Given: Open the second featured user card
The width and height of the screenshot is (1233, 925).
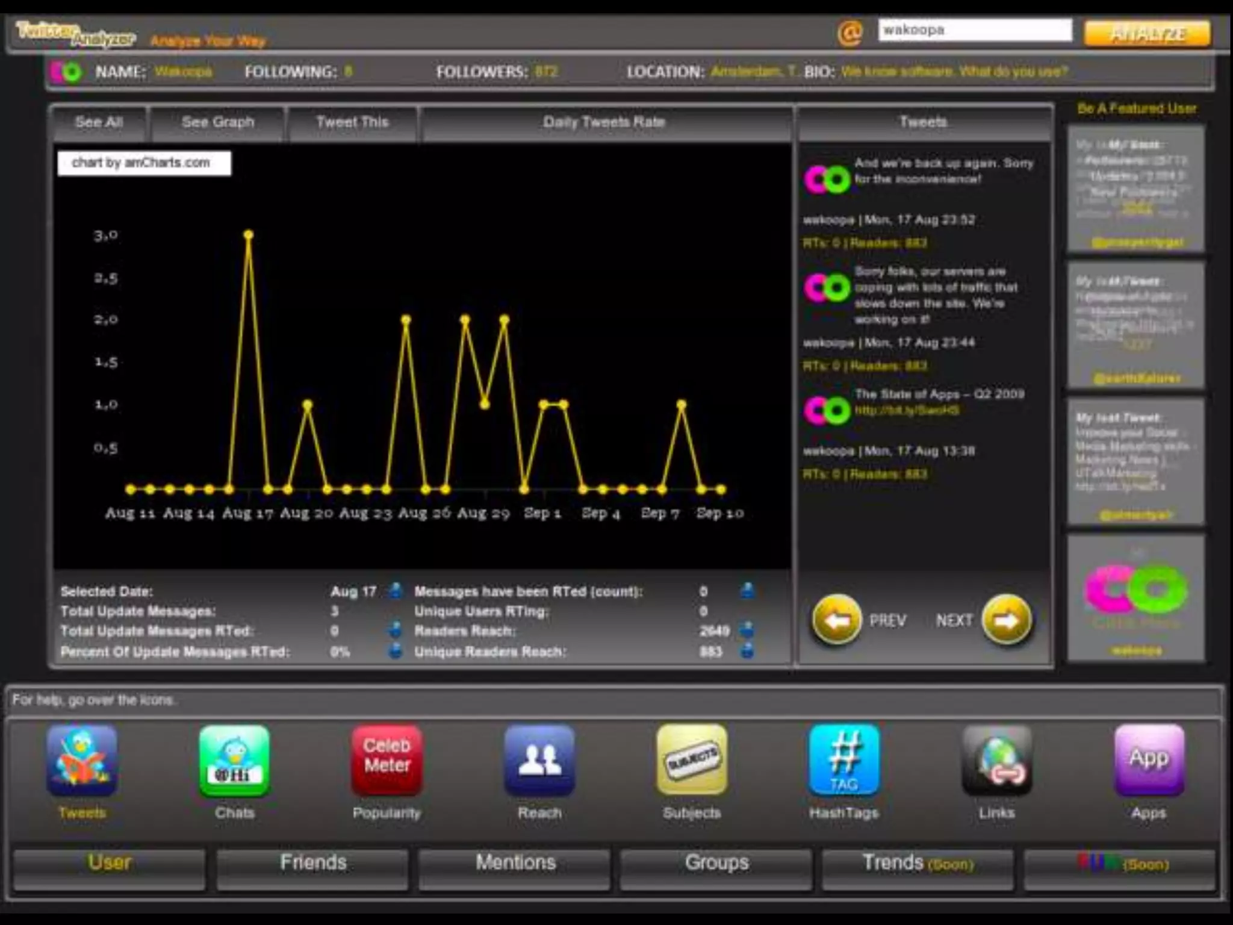Looking at the screenshot, I should click(x=1136, y=325).
